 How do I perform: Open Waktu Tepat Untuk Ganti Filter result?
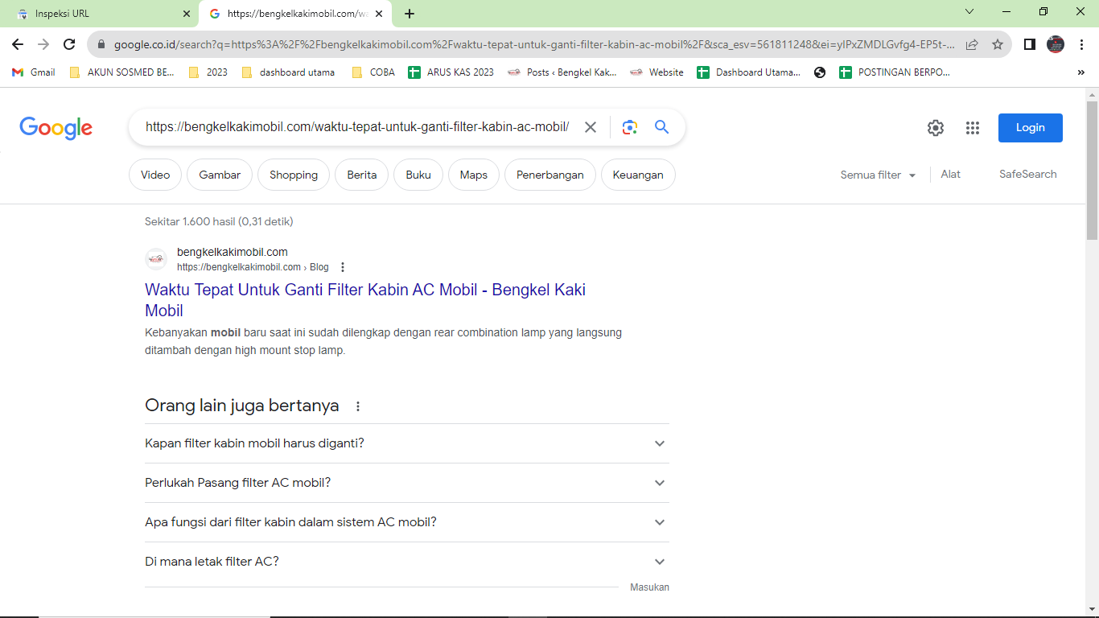point(365,300)
